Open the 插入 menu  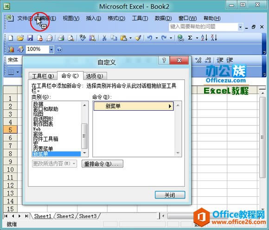pos(94,19)
